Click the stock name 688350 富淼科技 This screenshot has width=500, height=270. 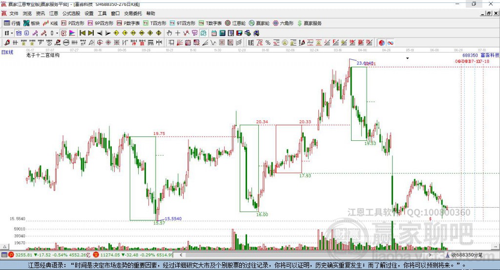[480, 56]
